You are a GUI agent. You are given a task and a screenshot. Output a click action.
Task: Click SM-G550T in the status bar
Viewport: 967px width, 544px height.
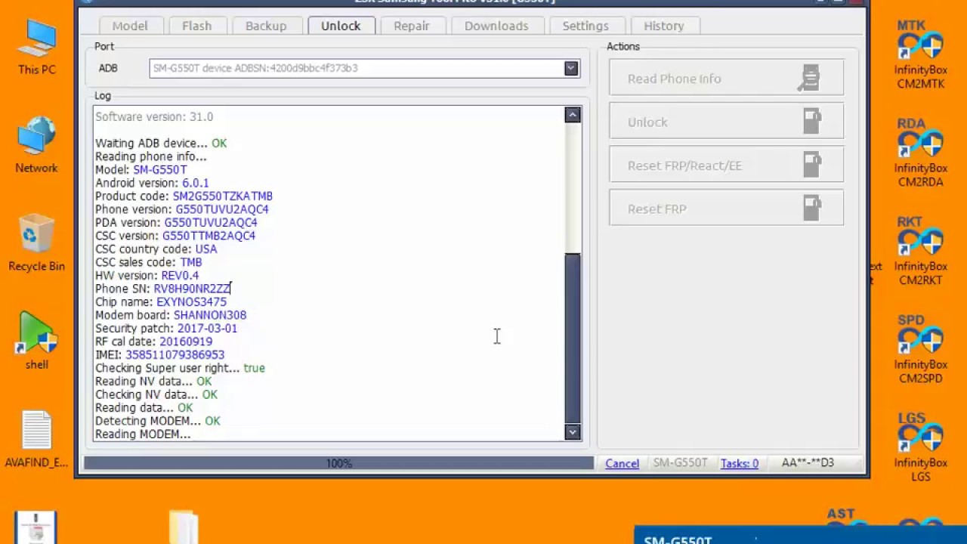point(680,463)
